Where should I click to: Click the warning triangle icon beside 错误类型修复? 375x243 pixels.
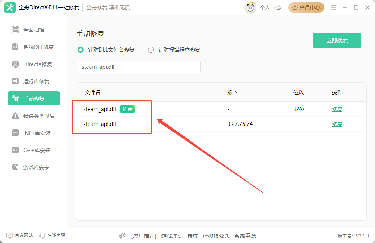coord(15,116)
